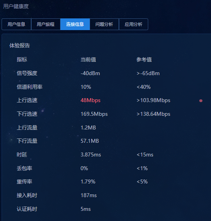Click the 用户健康度 page title

pos(16,6)
